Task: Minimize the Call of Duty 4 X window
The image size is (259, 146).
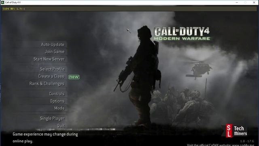Action: 237,2
